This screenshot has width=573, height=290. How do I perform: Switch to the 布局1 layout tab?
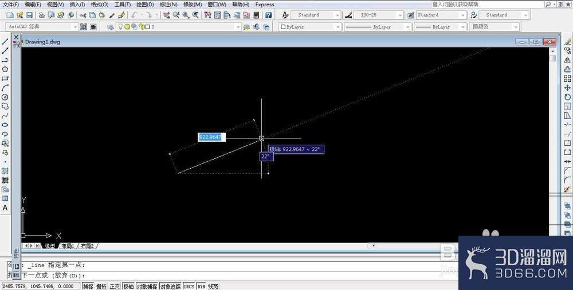[68, 246]
